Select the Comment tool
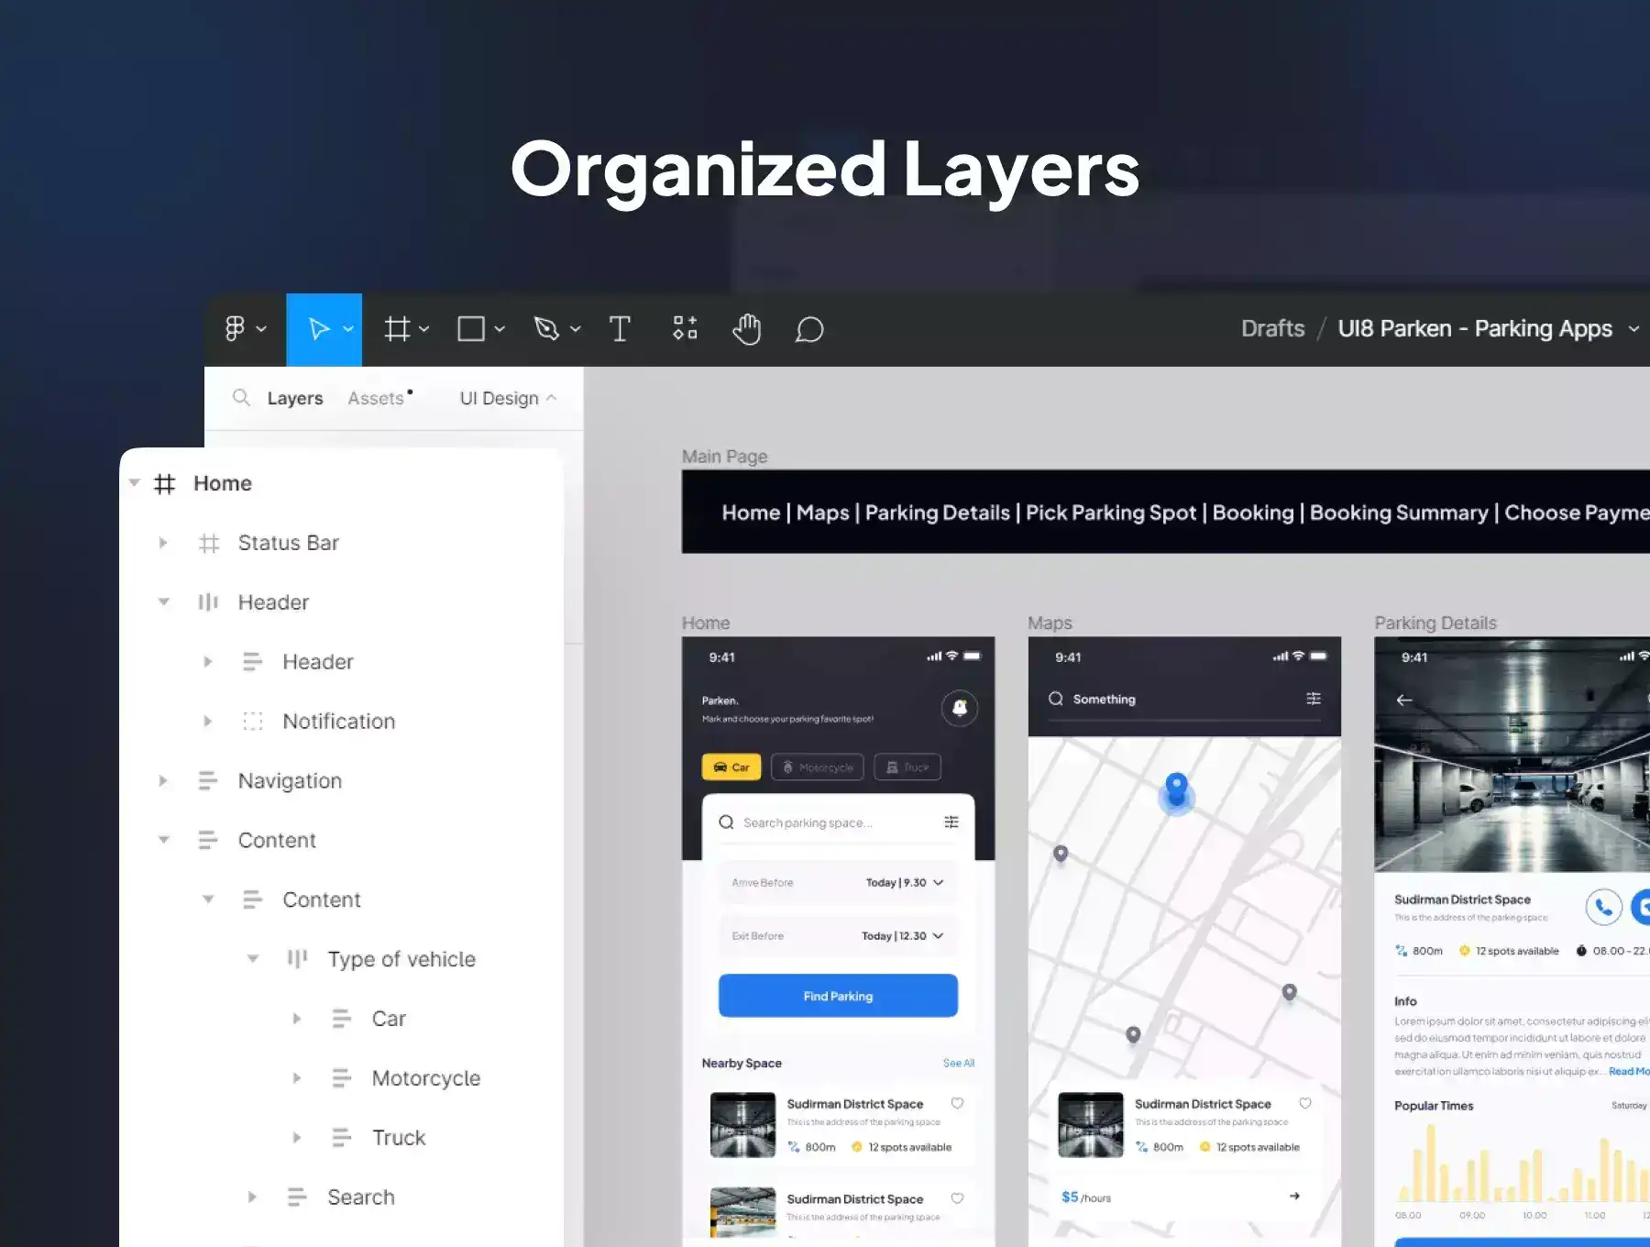 [x=809, y=329]
